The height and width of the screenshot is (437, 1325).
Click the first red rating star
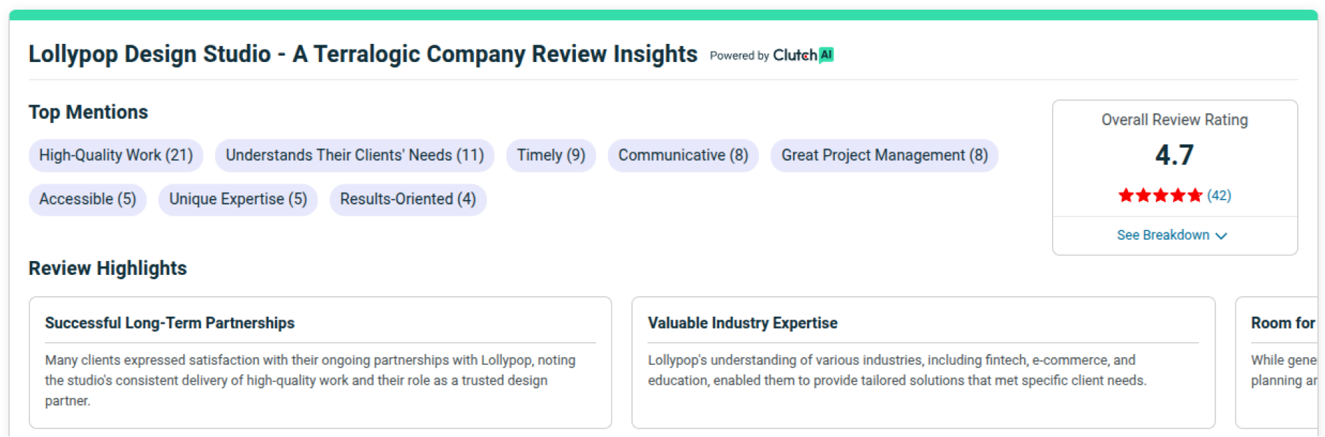[1126, 196]
